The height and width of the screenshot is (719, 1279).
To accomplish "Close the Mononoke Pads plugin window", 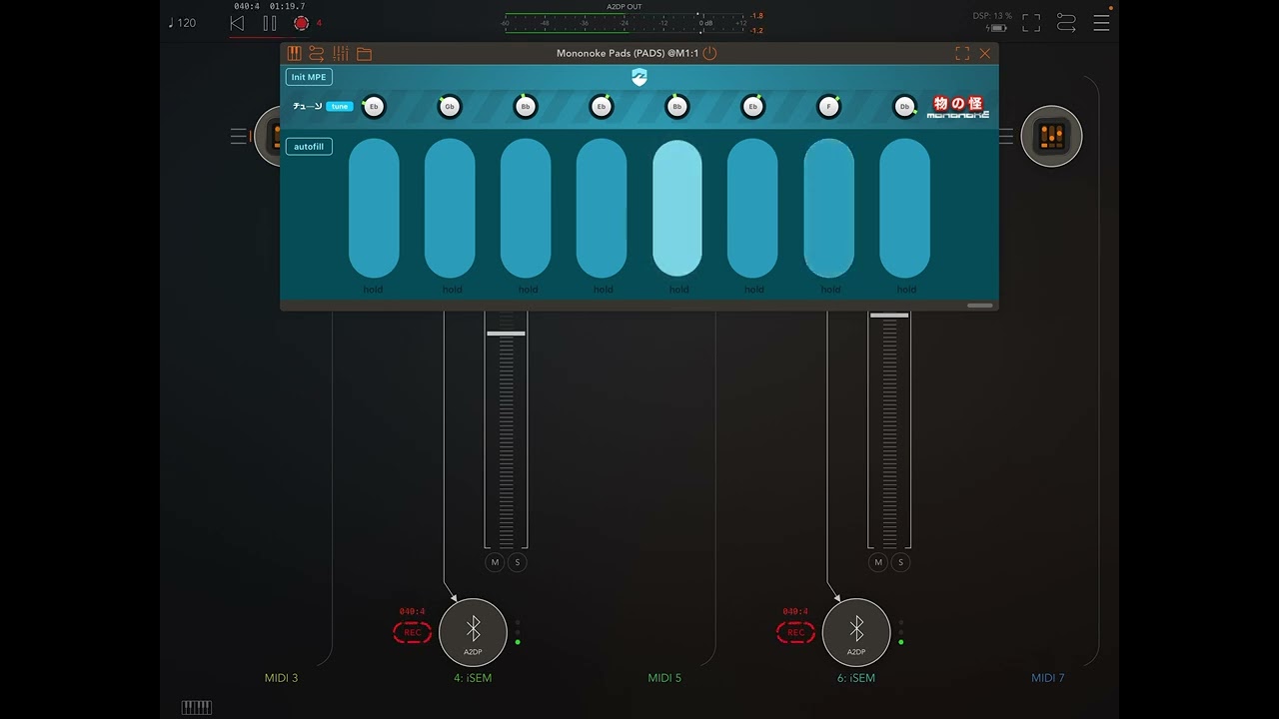I will tap(985, 53).
